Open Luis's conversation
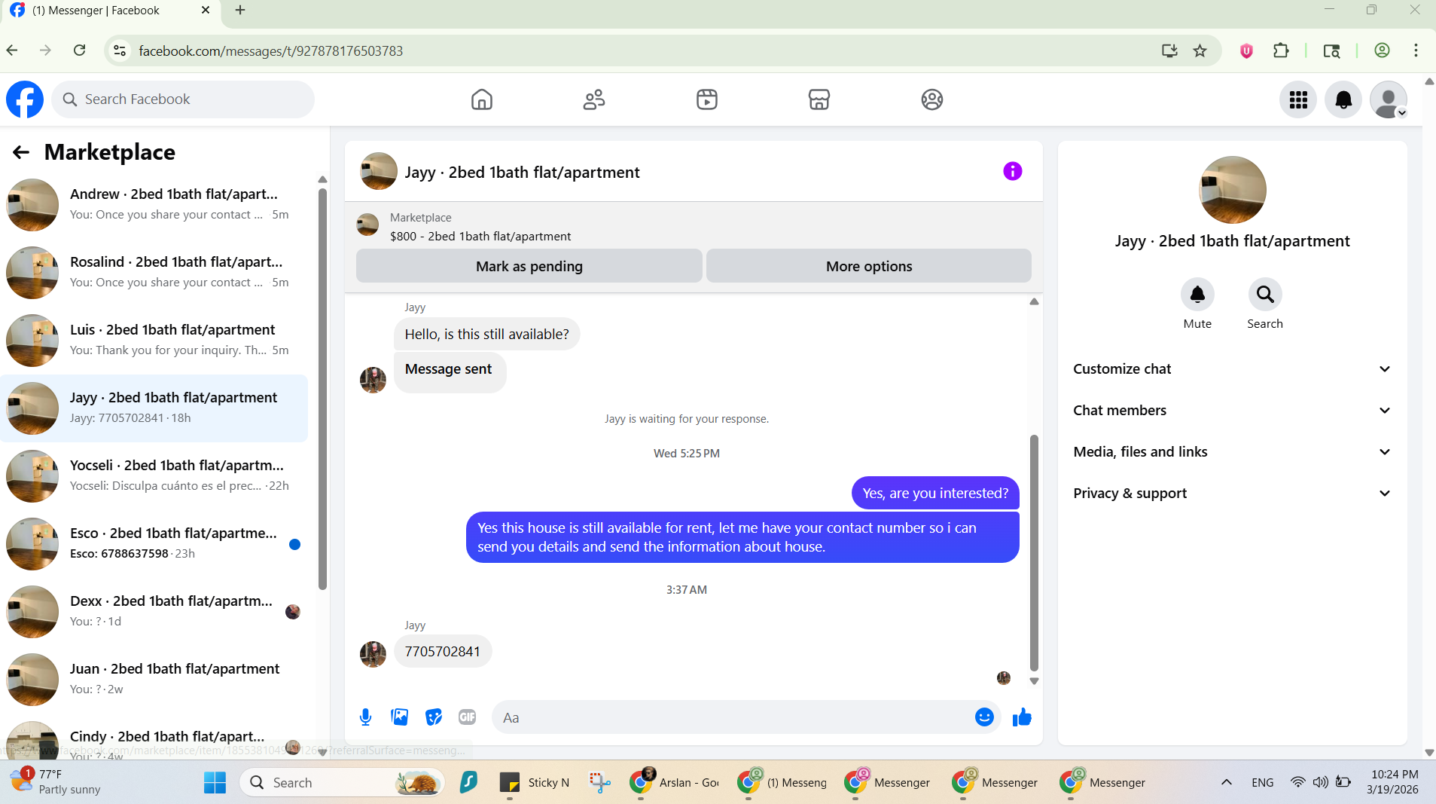 [x=154, y=341]
